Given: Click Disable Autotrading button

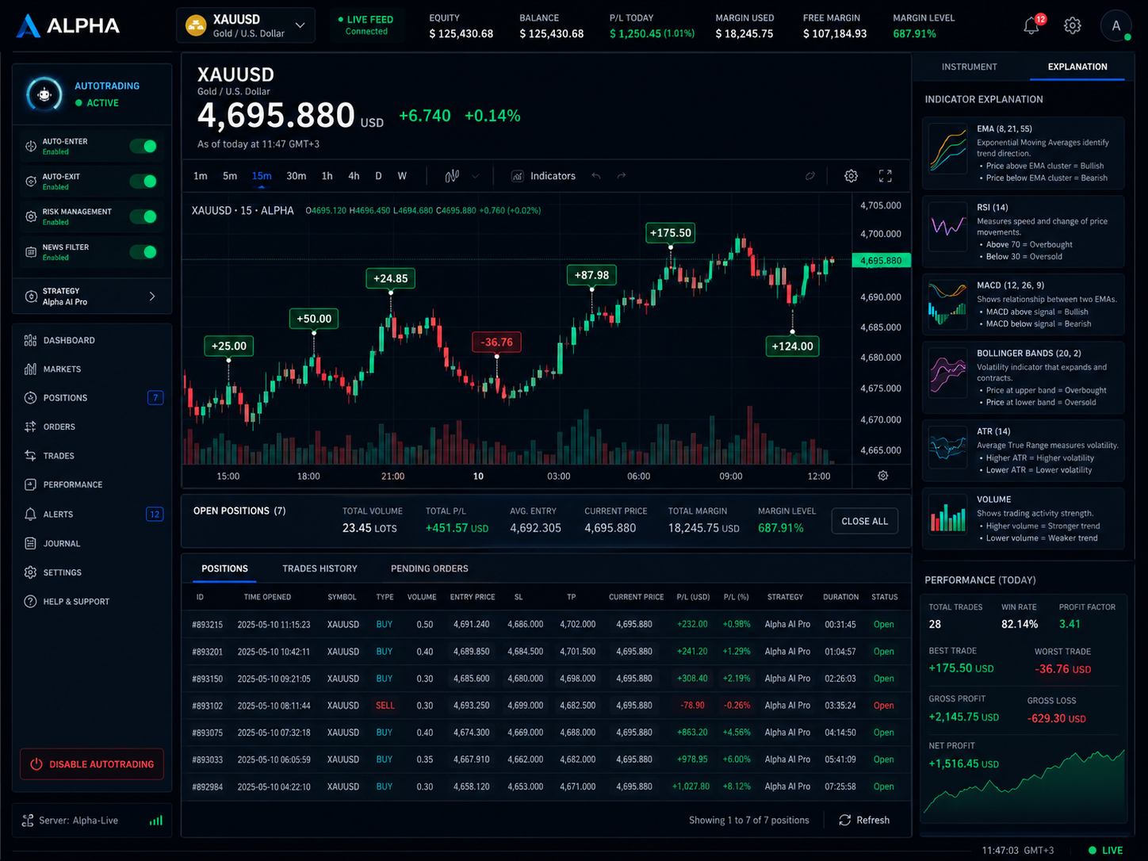Looking at the screenshot, I should (92, 764).
